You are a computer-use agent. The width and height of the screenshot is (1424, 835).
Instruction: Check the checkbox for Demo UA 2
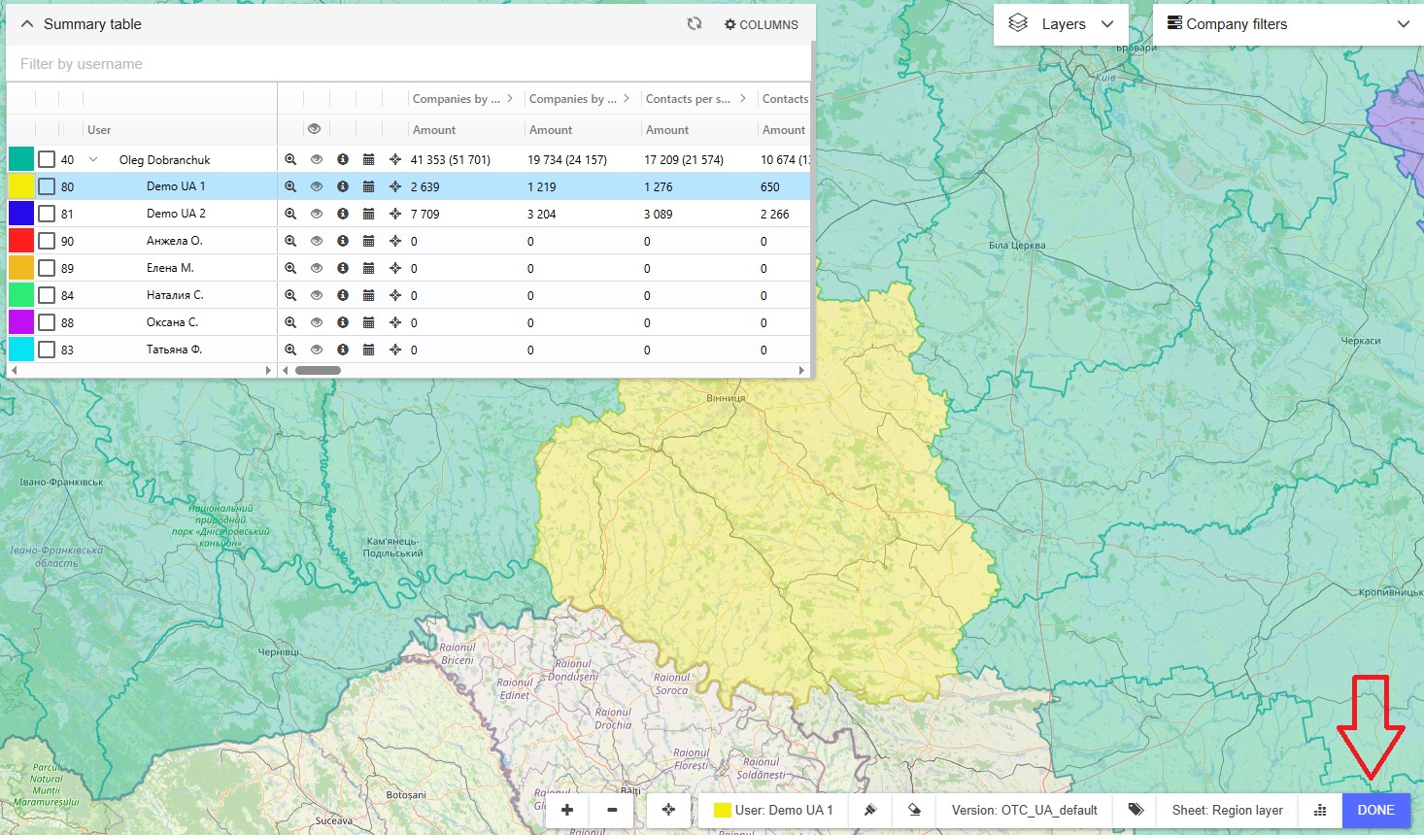(x=47, y=214)
